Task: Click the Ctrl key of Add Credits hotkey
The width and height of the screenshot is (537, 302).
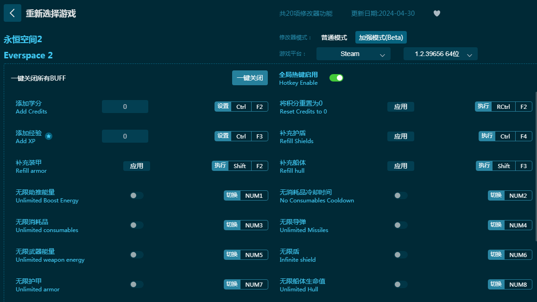Action: click(x=241, y=107)
